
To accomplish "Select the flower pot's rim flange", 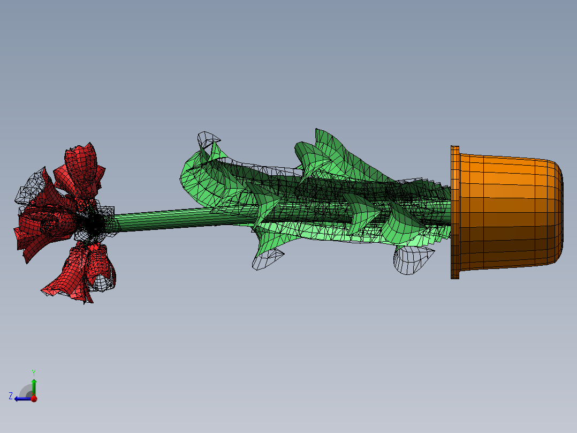I will 455,212.
